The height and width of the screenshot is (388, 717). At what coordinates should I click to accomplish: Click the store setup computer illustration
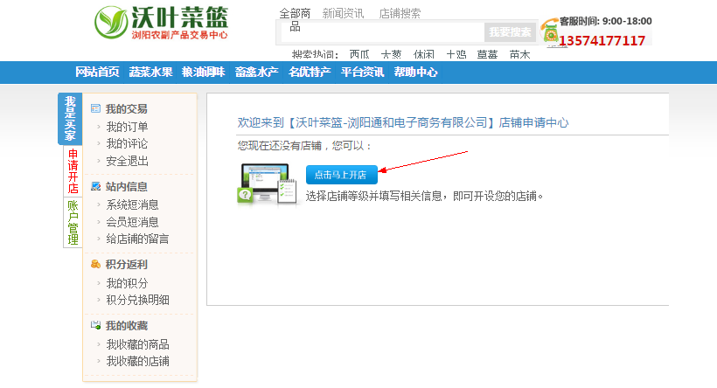tap(267, 183)
